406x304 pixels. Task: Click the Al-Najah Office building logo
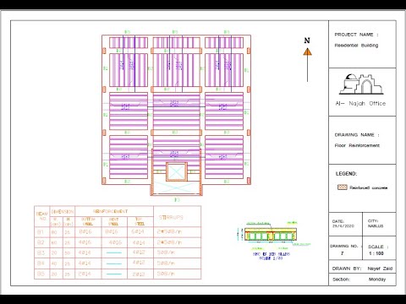coord(361,84)
